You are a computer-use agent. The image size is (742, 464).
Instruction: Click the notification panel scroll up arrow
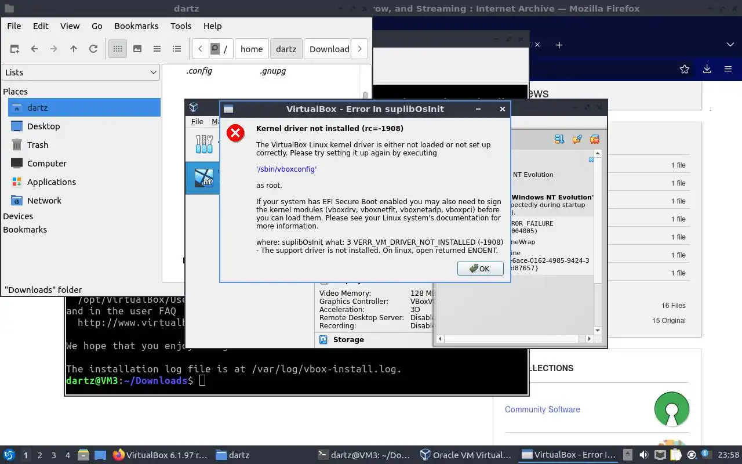[x=598, y=154]
